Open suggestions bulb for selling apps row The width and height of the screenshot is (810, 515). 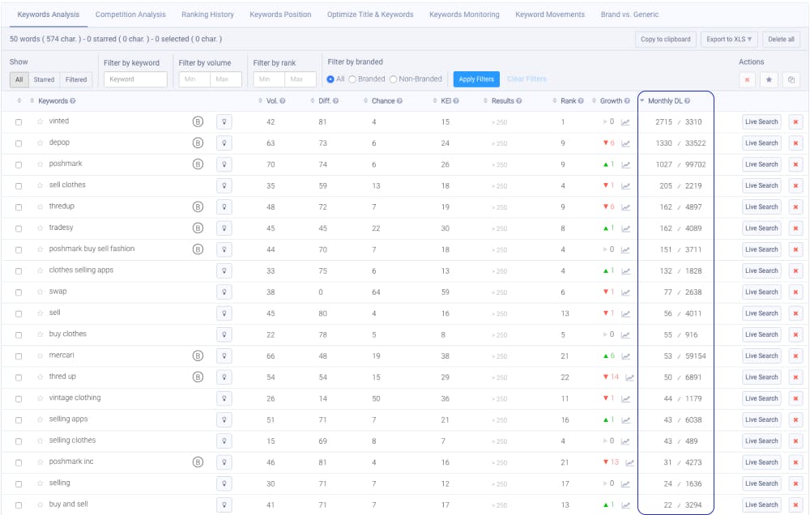(224, 419)
